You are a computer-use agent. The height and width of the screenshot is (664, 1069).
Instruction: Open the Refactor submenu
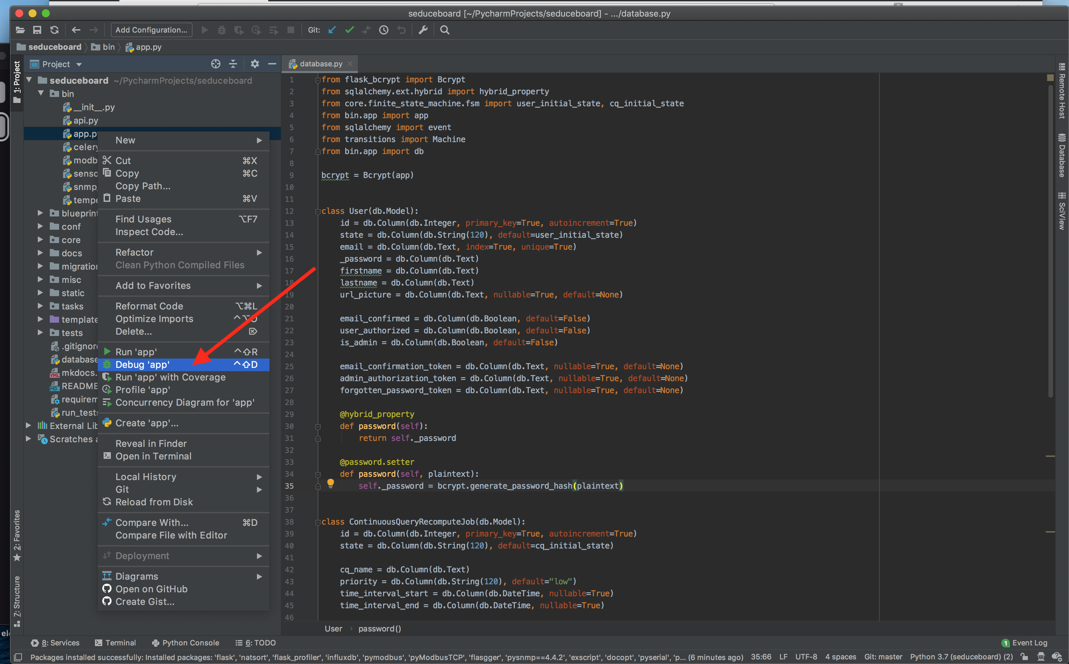coord(184,253)
